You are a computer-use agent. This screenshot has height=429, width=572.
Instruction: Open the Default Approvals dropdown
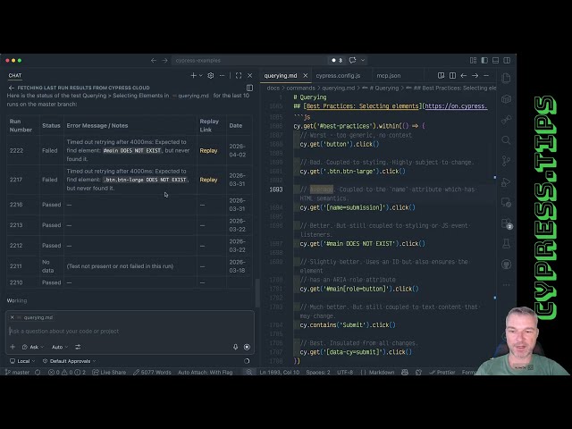point(70,361)
